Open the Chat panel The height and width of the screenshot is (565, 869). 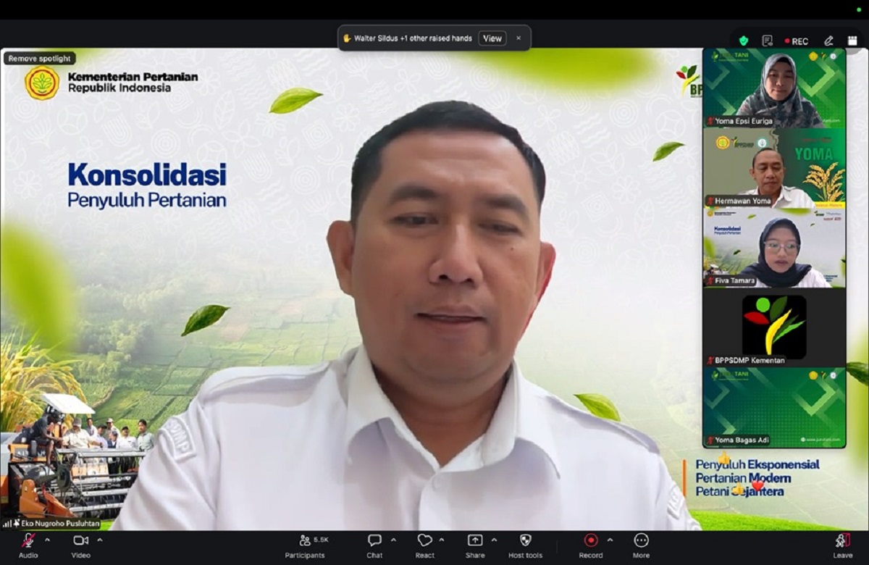click(374, 545)
